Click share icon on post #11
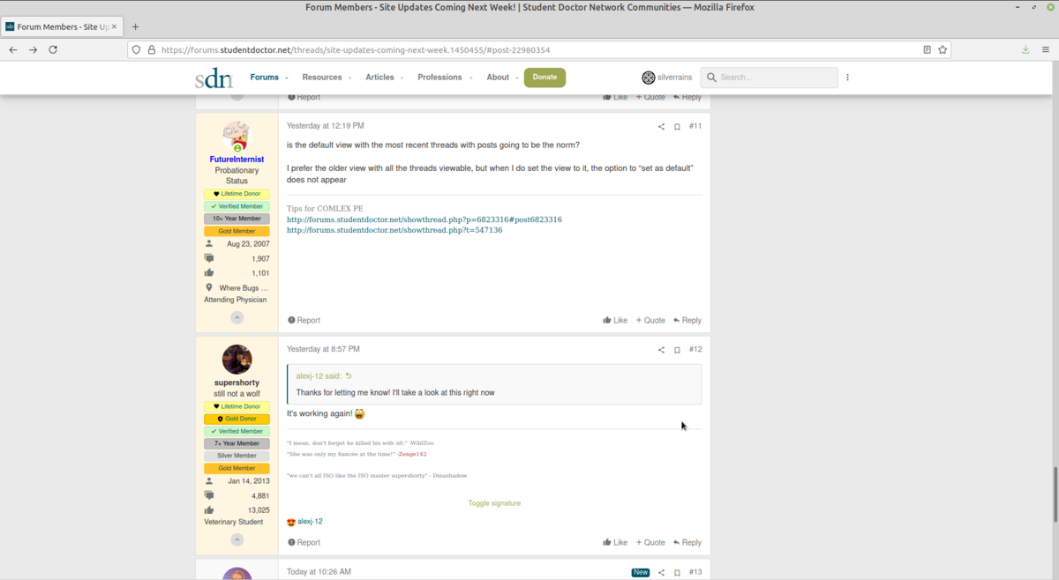This screenshot has width=1059, height=580. point(661,127)
